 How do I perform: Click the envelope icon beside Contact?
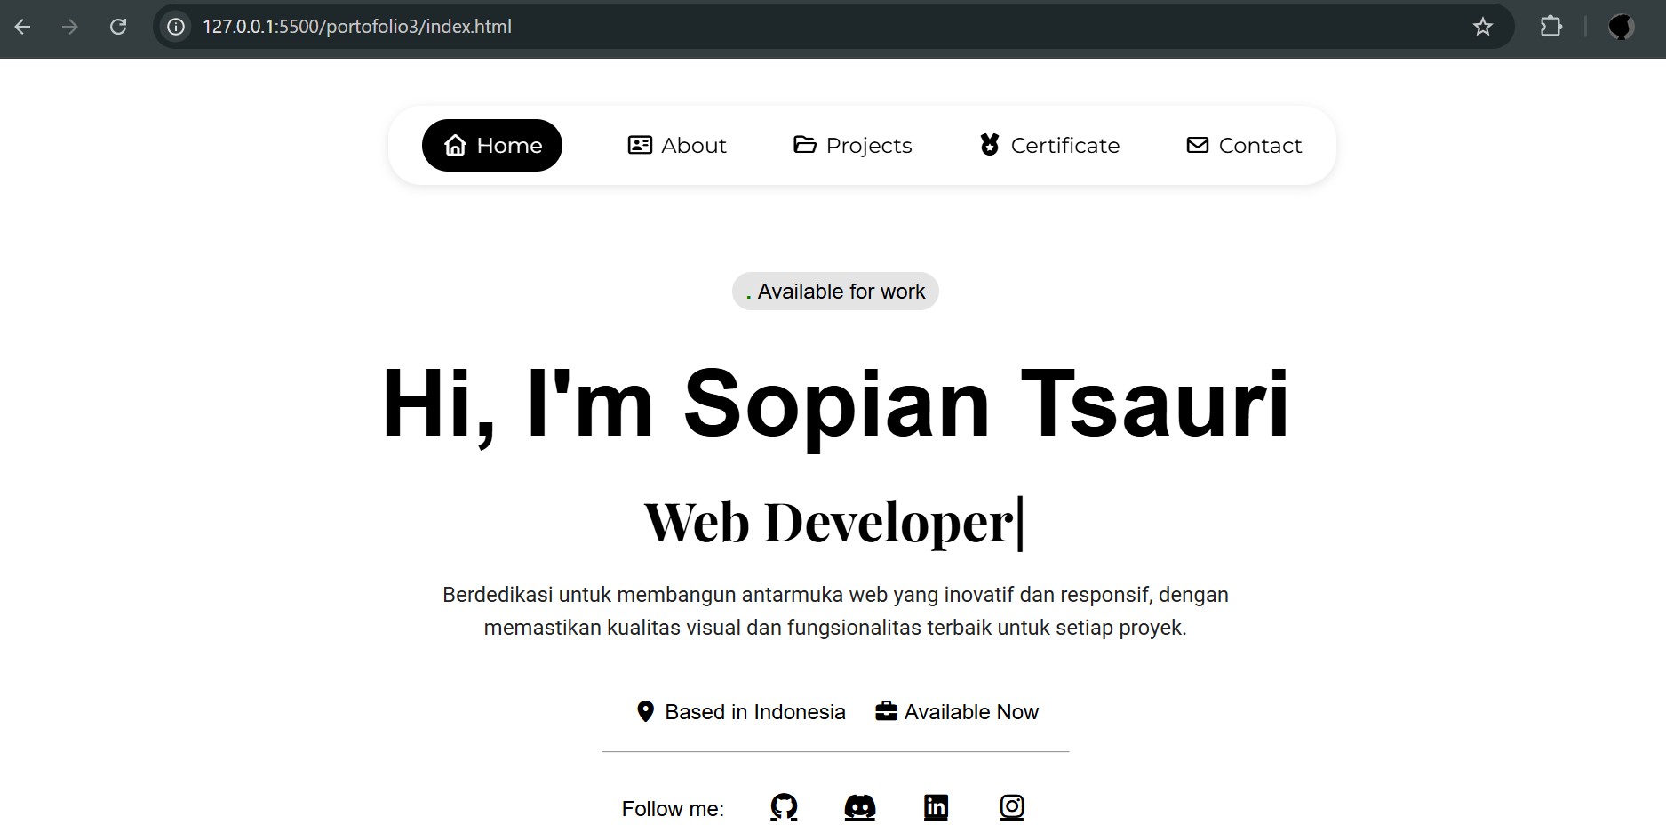click(x=1198, y=144)
